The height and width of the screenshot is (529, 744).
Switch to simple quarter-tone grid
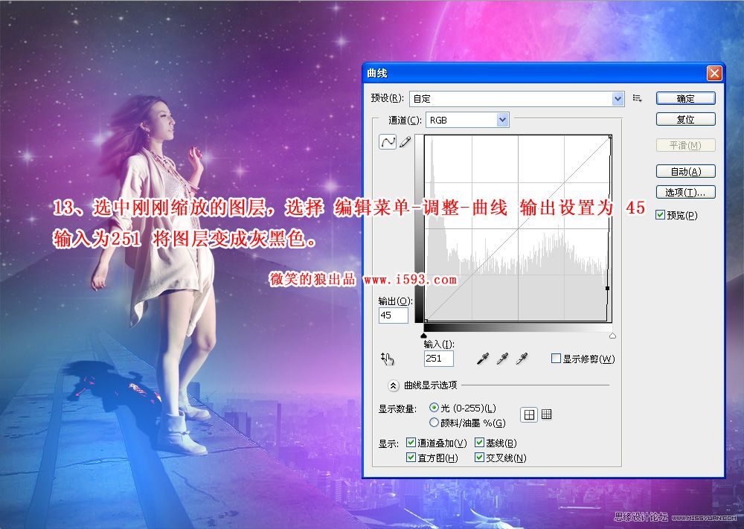pos(529,414)
